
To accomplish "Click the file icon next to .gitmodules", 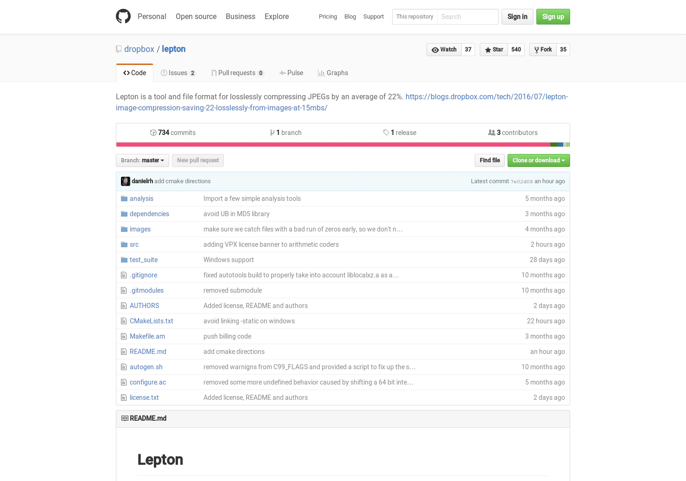I will click(124, 290).
